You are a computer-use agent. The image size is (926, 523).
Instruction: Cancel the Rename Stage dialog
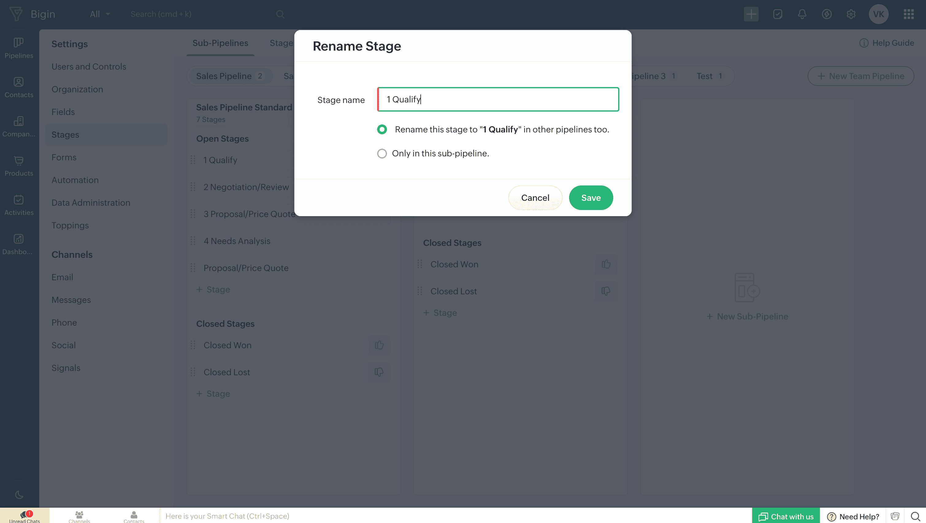point(535,198)
